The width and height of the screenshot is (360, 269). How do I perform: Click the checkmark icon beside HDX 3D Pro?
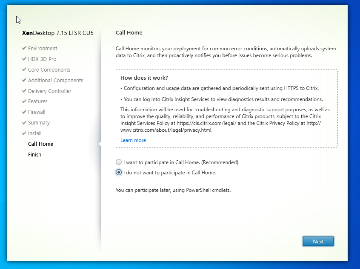[x=24, y=59]
